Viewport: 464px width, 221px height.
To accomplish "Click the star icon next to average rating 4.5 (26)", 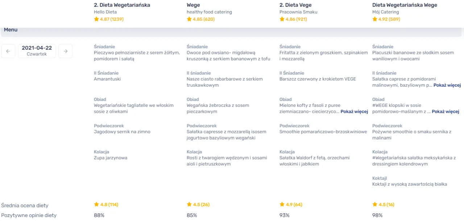I will (x=188, y=204).
